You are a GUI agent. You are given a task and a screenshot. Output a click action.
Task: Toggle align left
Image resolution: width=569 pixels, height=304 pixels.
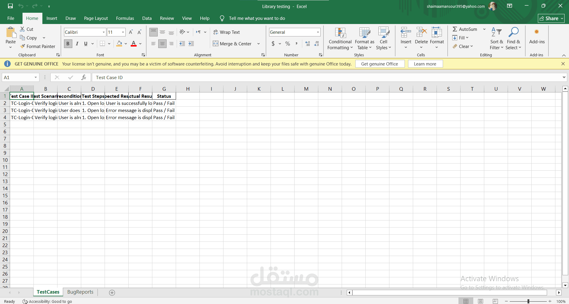pyautogui.click(x=154, y=44)
